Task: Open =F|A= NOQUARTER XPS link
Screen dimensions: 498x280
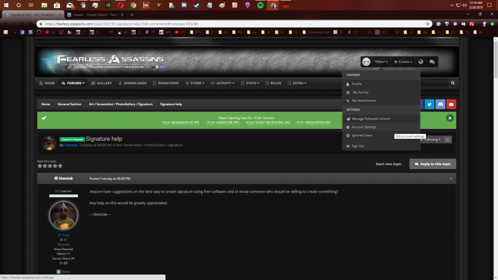Action: point(313,123)
